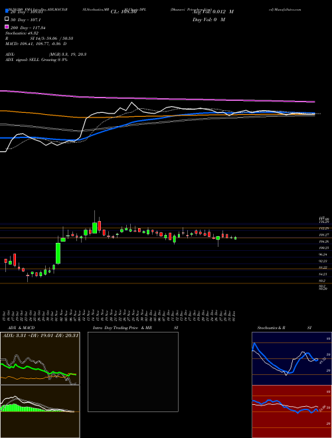Click the Avg Vol 0.012 M text
Image resolution: width=332 pixels, height=438 pixels.
(212, 12)
